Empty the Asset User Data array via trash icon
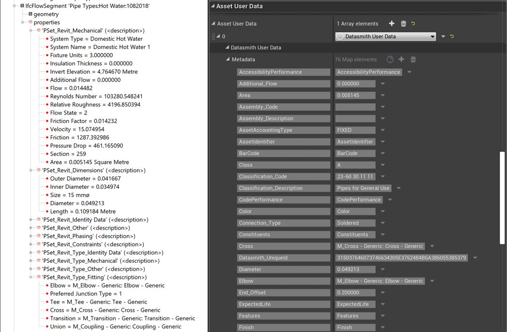This screenshot has width=507, height=332. [403, 24]
